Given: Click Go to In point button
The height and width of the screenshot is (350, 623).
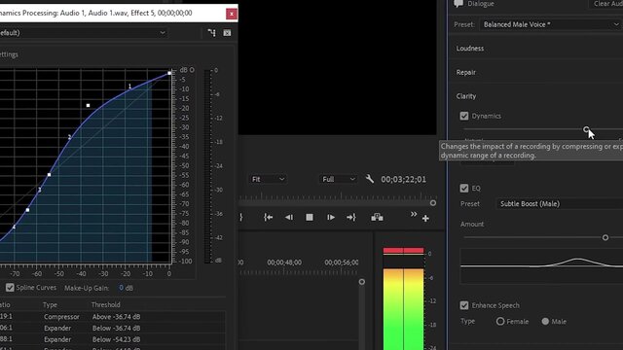Looking at the screenshot, I should (x=269, y=218).
